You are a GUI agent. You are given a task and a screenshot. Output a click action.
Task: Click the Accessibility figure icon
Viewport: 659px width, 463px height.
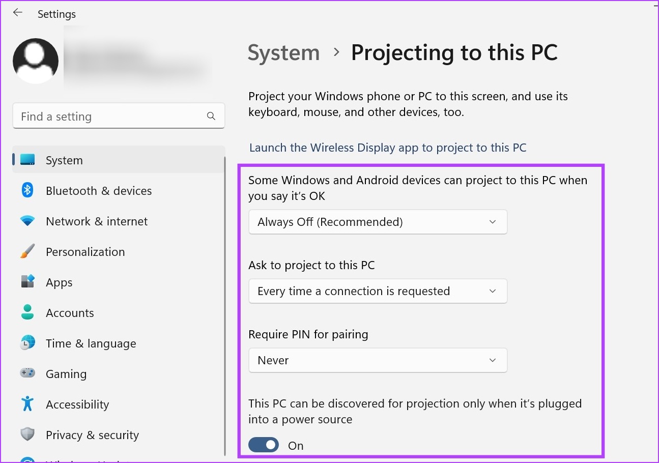(x=27, y=404)
